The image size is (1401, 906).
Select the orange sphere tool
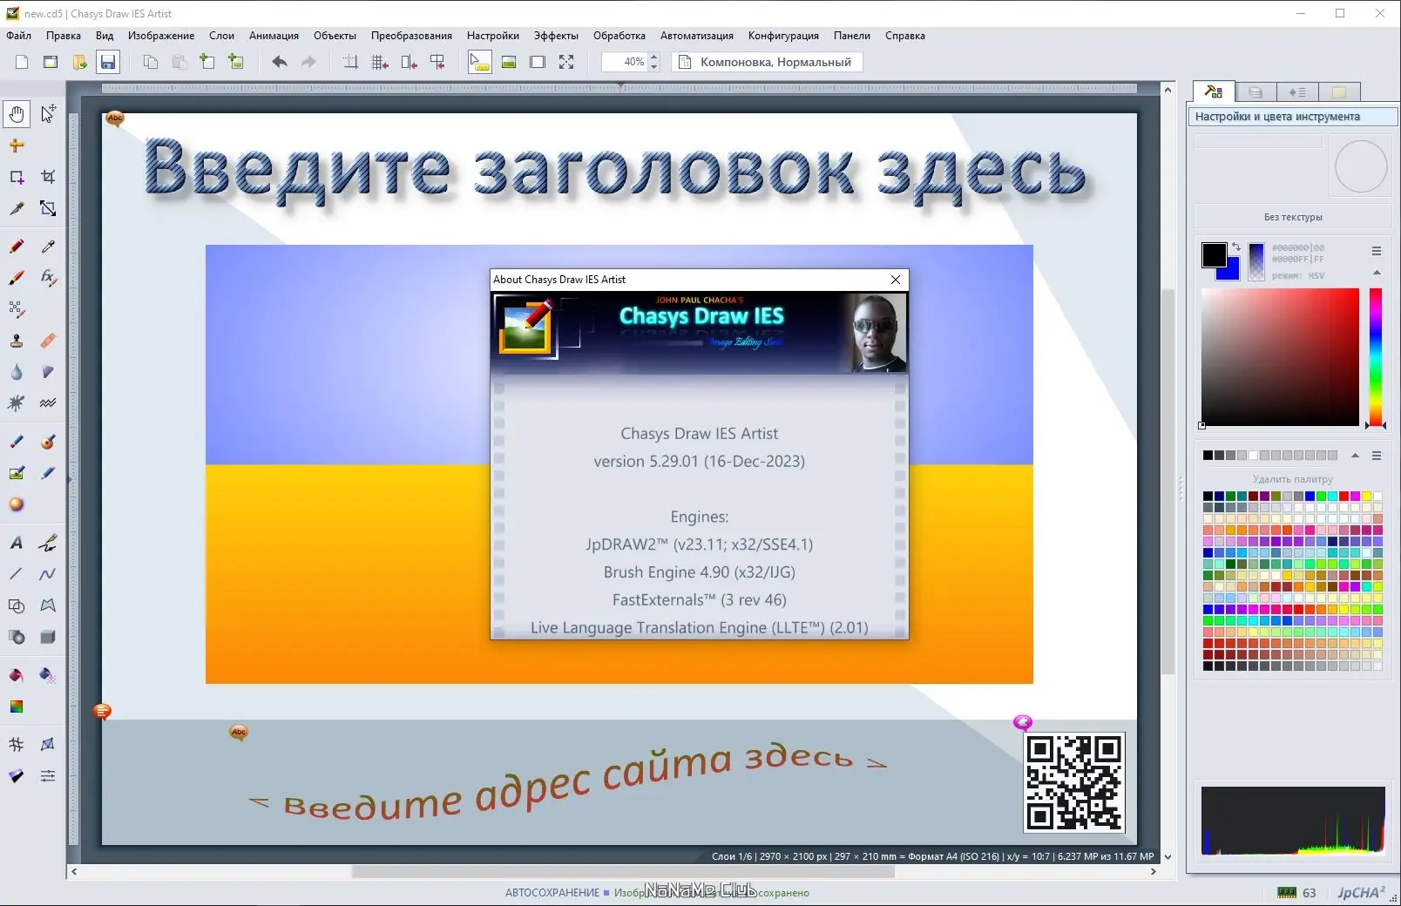pos(17,504)
